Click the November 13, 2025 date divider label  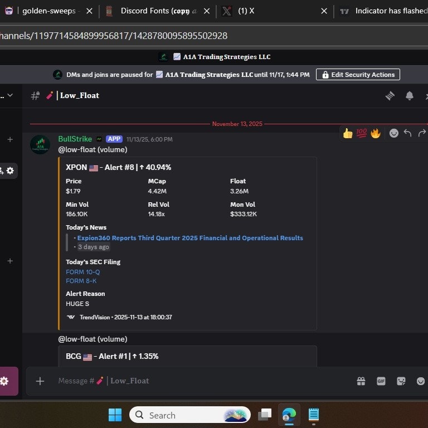pos(237,124)
